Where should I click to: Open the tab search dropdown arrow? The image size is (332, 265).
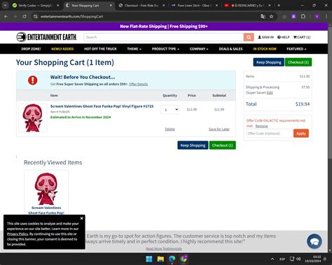point(5,5)
